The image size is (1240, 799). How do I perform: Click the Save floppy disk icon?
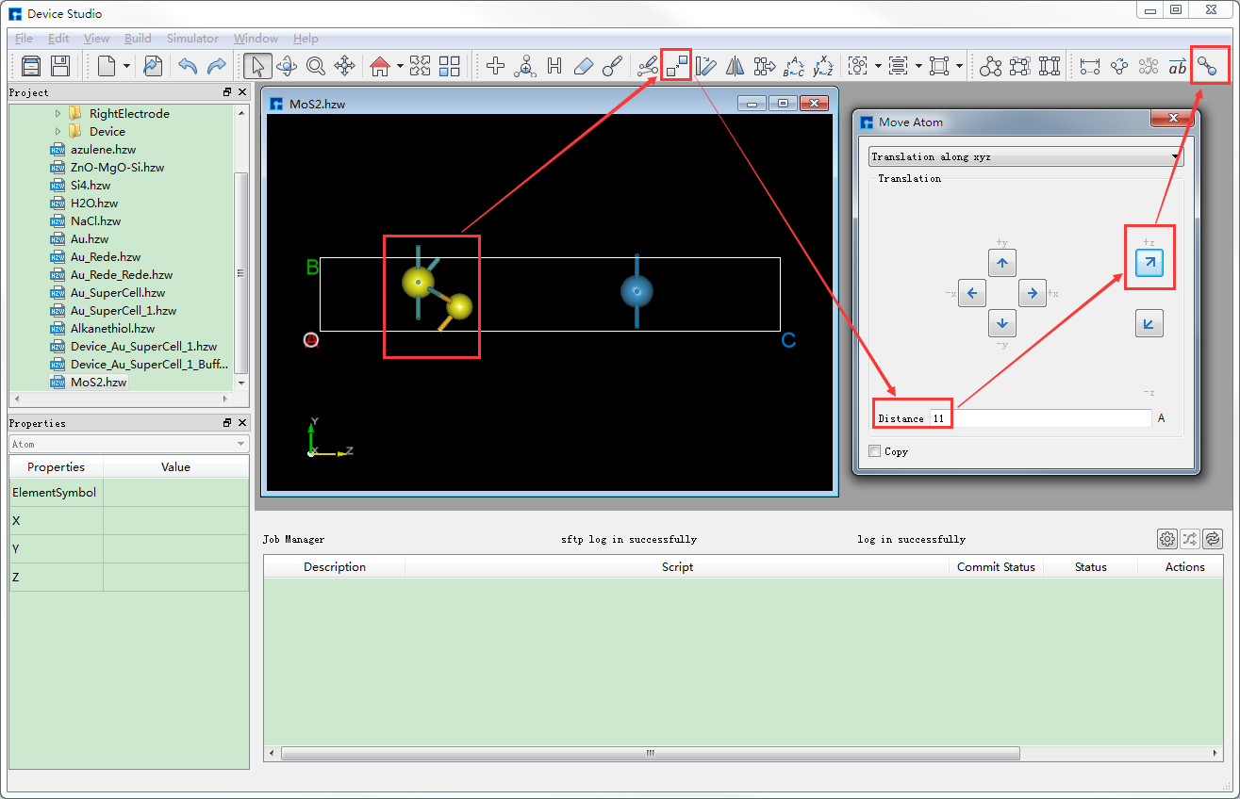click(60, 66)
